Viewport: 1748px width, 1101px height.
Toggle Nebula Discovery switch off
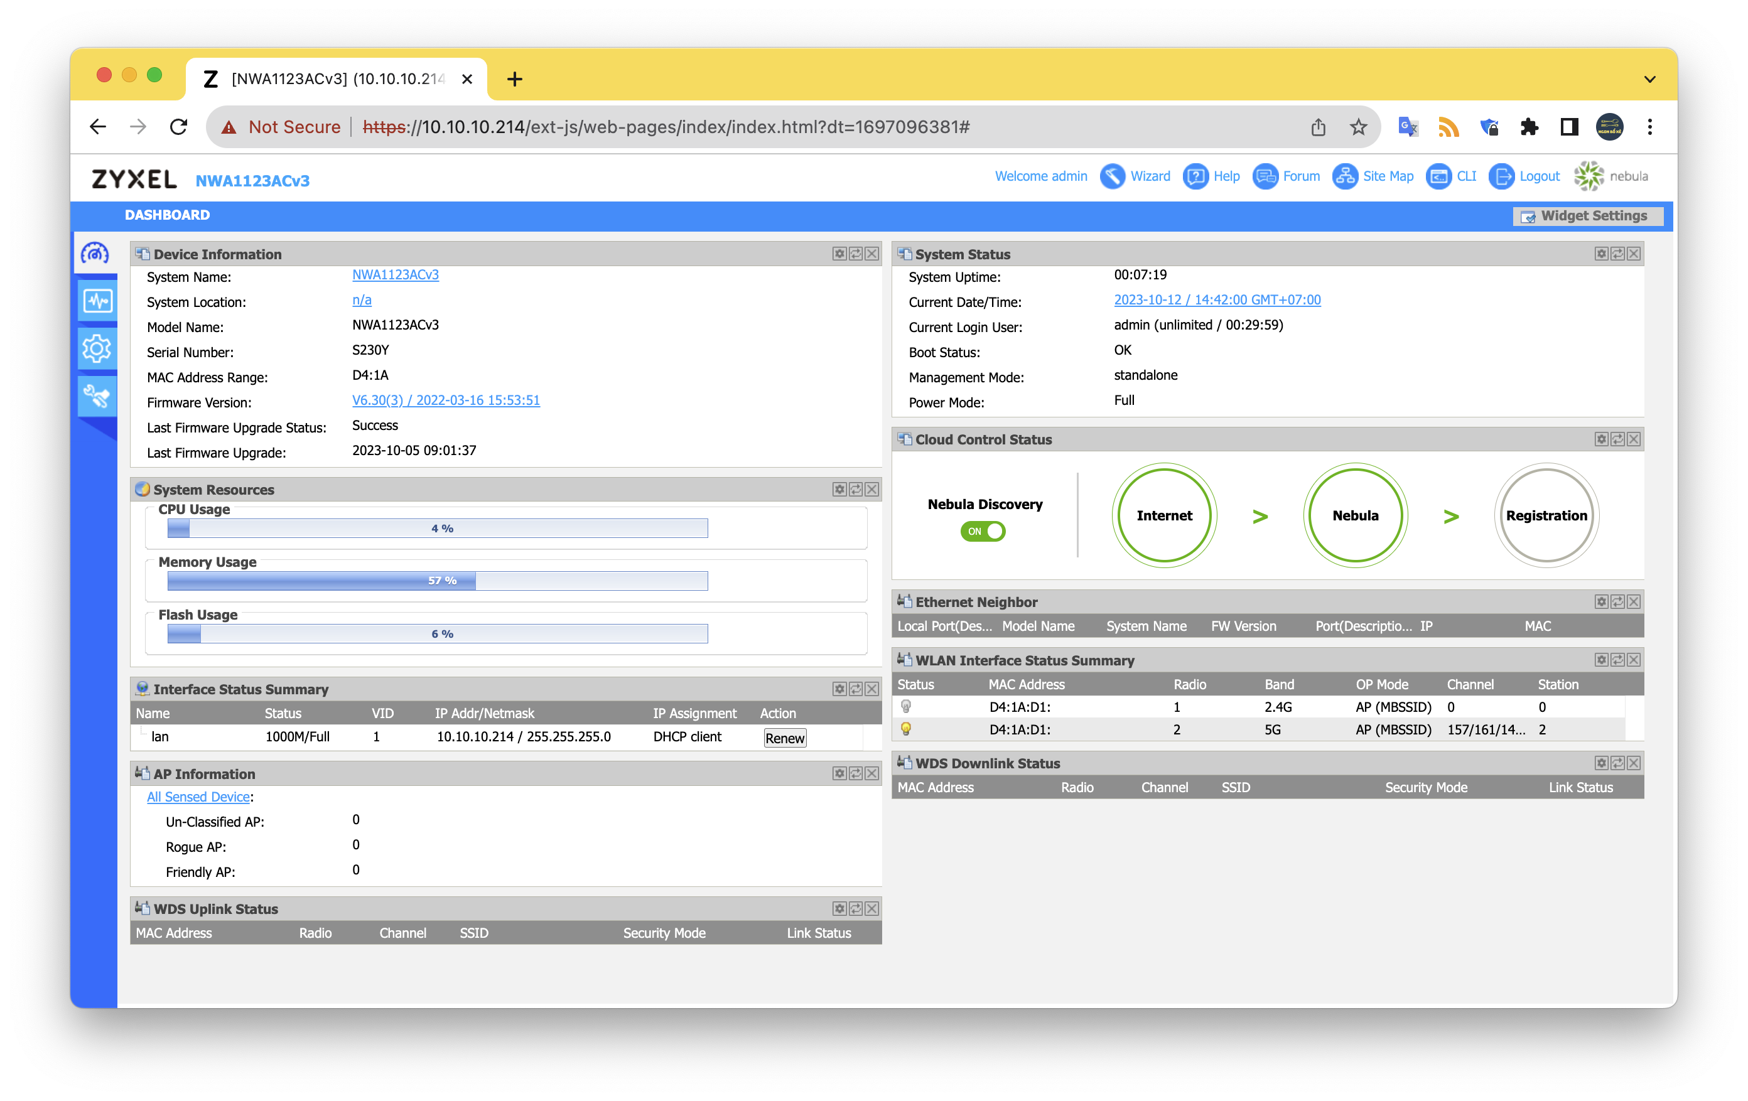(x=983, y=531)
